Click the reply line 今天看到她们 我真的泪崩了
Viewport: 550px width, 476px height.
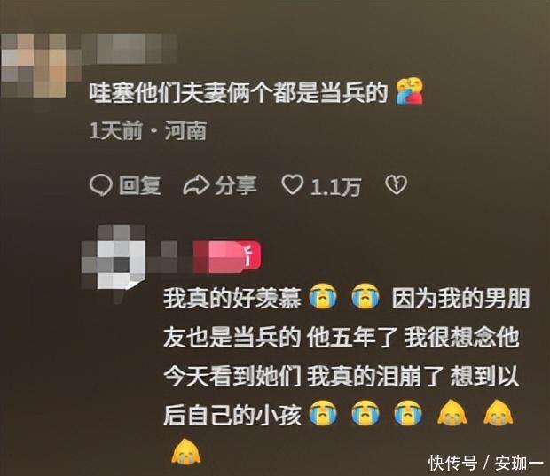point(303,377)
